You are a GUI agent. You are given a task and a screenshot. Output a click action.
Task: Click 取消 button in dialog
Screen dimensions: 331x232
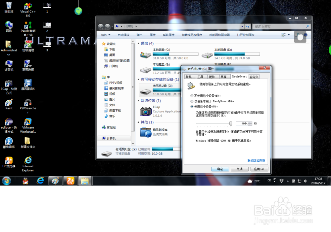(239, 169)
